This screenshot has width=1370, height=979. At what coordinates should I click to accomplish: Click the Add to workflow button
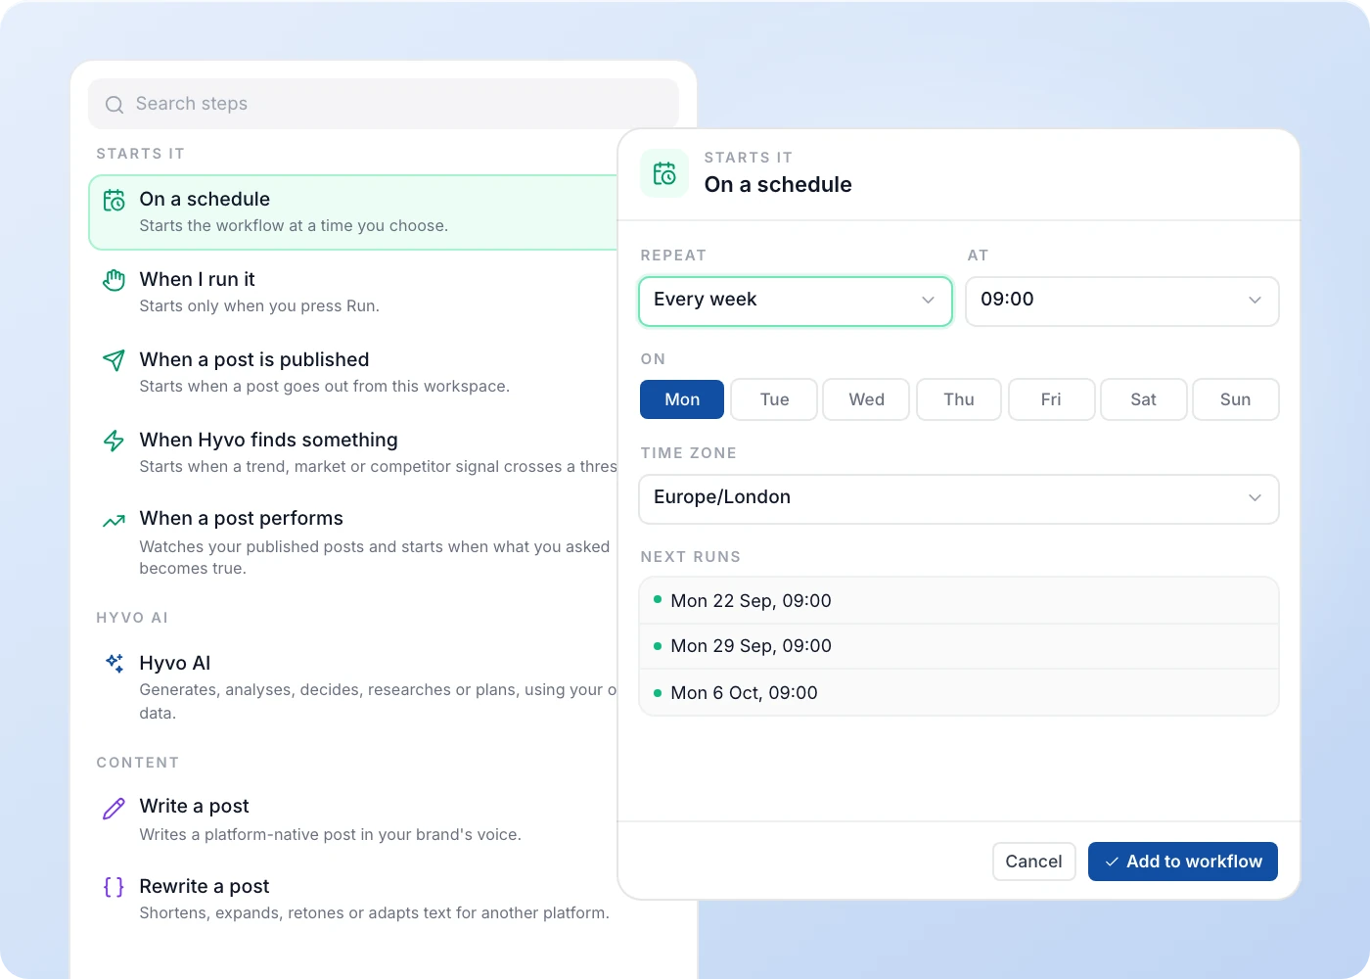pos(1183,862)
